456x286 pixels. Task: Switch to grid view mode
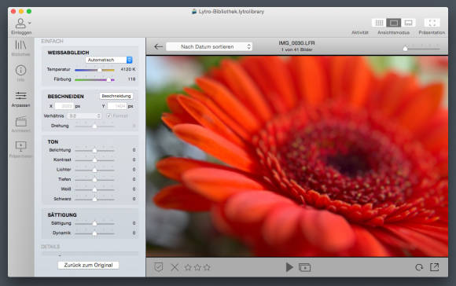pos(379,23)
